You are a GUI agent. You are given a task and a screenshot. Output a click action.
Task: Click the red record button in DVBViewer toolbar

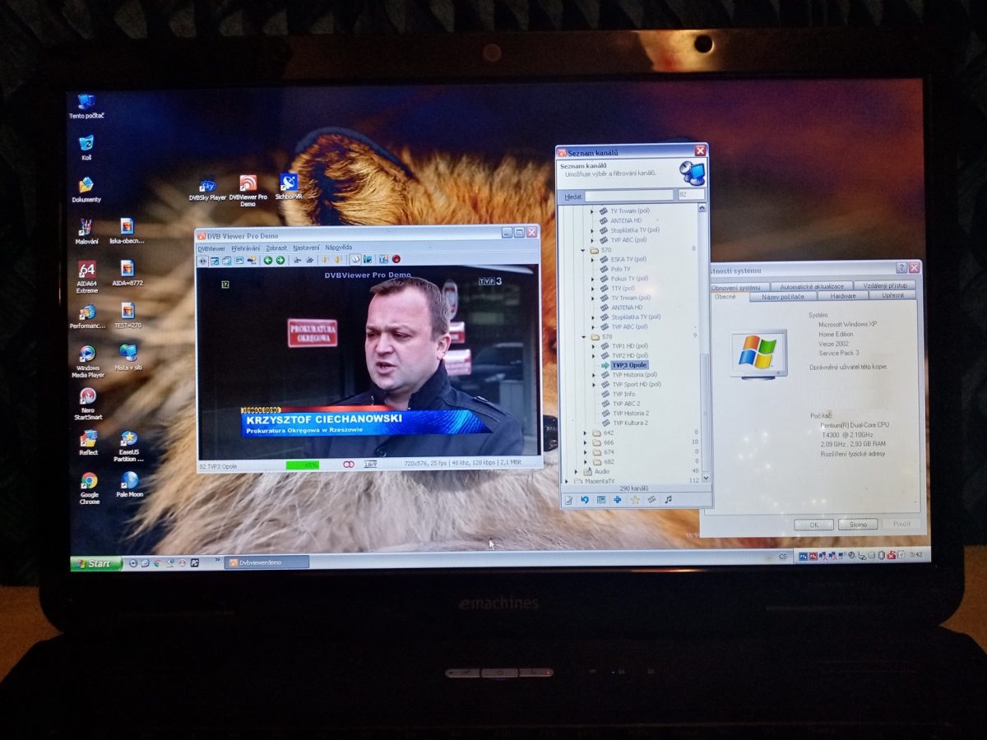[396, 260]
